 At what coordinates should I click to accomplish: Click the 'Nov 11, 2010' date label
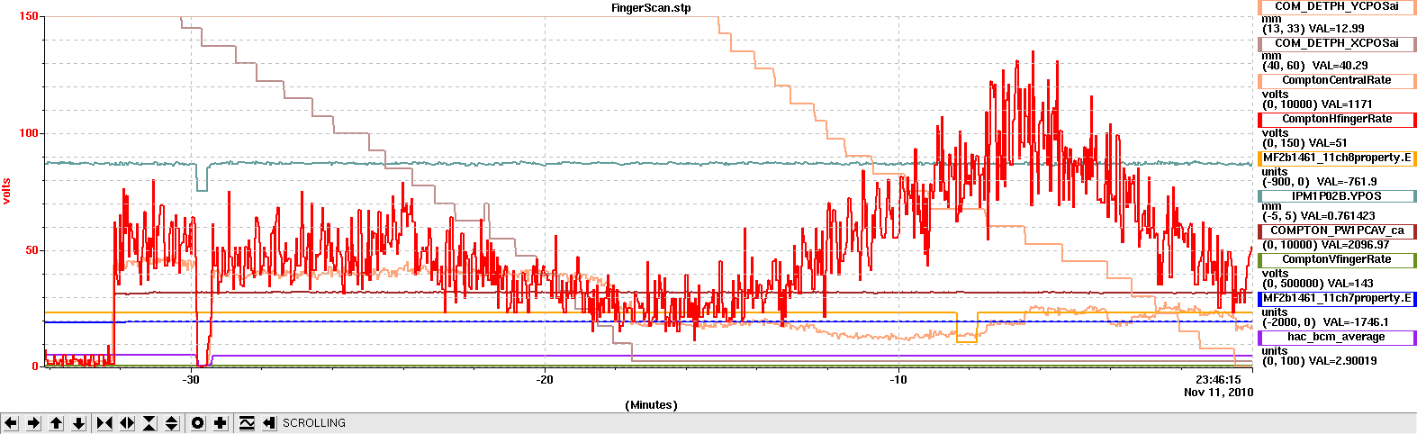coord(1218,393)
